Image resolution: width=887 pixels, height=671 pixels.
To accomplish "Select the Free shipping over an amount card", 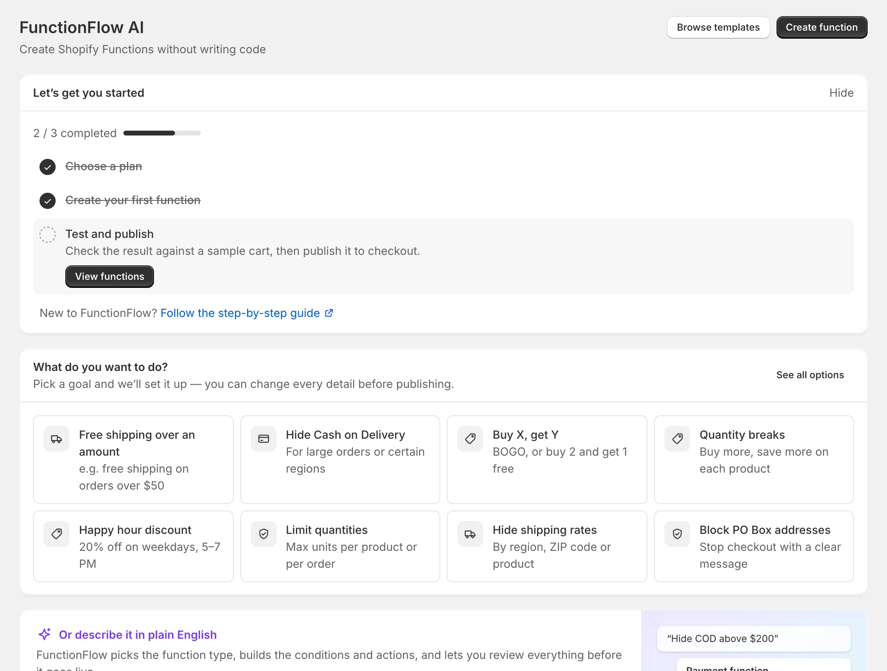I will point(133,460).
